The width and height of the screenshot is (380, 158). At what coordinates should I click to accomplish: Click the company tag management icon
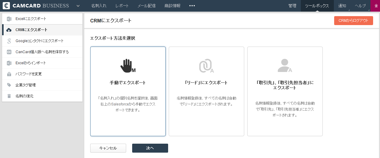pyautogui.click(x=9, y=85)
